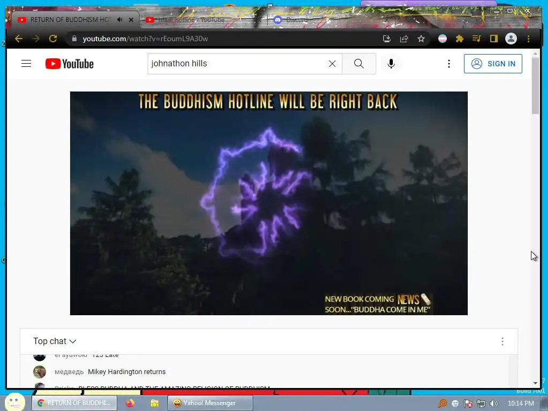Open the striped flag extension icon
548x411 pixels.
pyautogui.click(x=443, y=39)
